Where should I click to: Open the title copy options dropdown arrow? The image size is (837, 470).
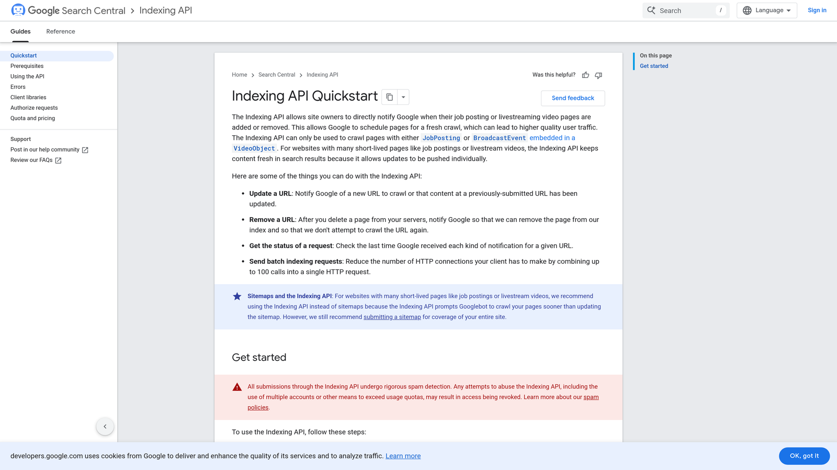point(403,97)
